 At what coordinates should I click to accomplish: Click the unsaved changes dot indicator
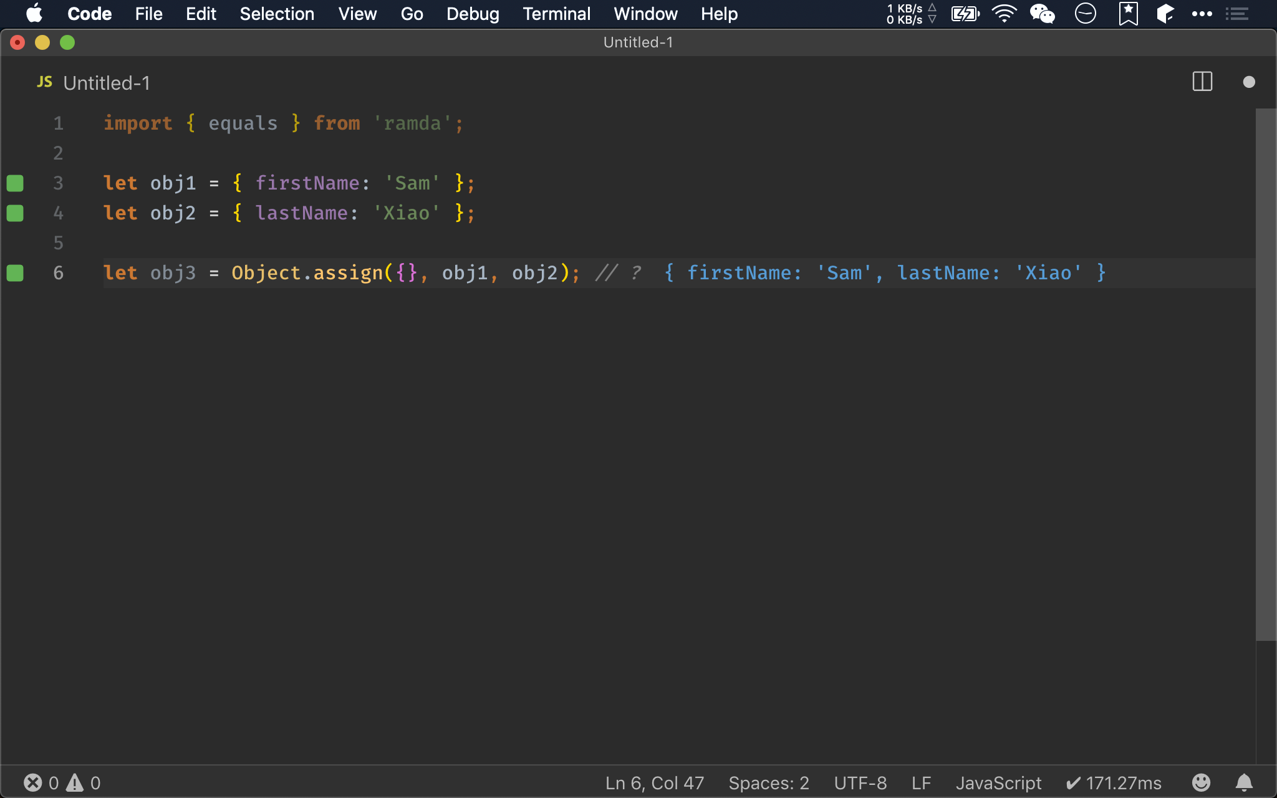pos(1248,82)
